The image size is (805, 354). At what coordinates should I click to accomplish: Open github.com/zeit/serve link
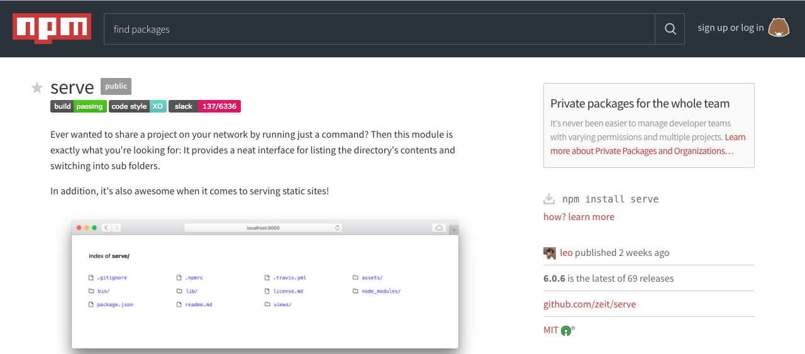click(589, 304)
